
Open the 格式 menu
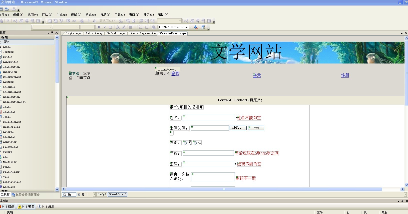click(x=90, y=15)
